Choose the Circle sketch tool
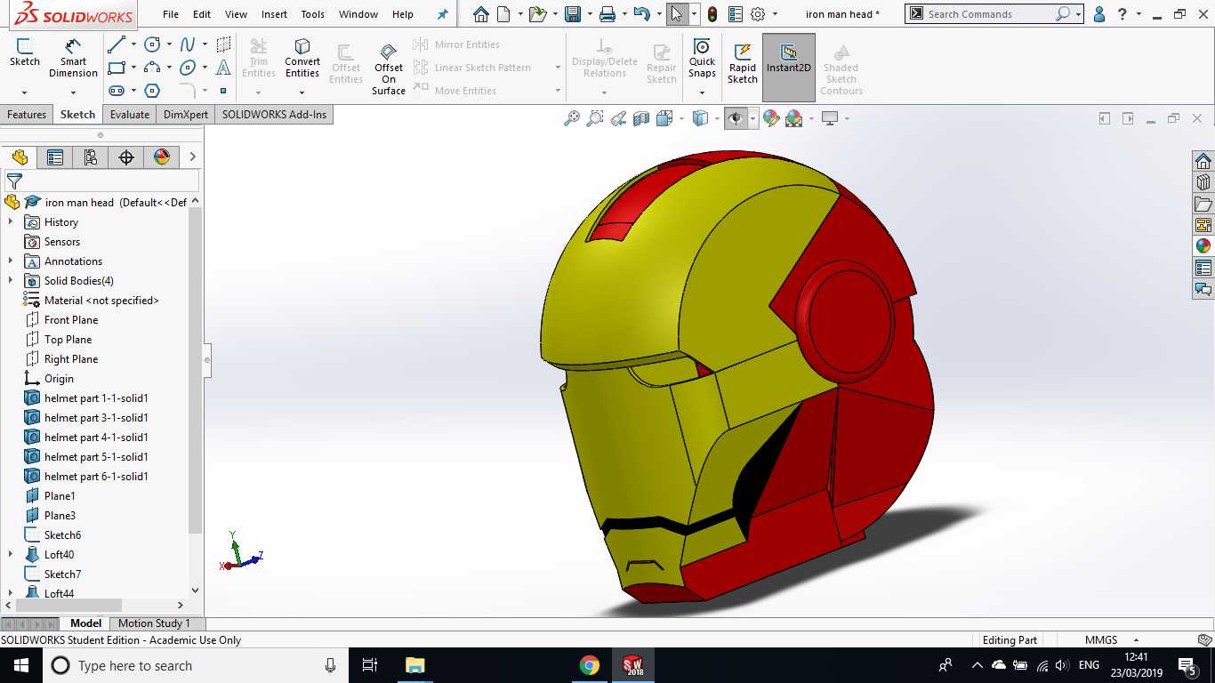The image size is (1215, 683). [152, 44]
